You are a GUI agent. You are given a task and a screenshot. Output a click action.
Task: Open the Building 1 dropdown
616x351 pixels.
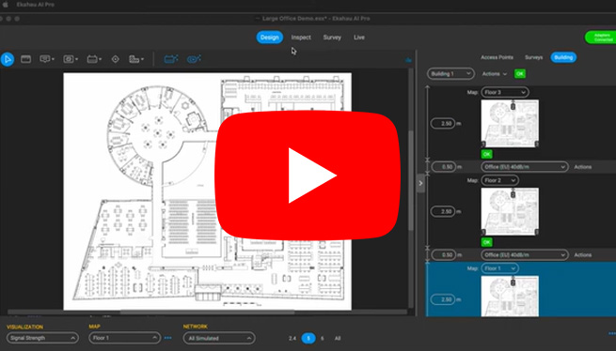450,74
